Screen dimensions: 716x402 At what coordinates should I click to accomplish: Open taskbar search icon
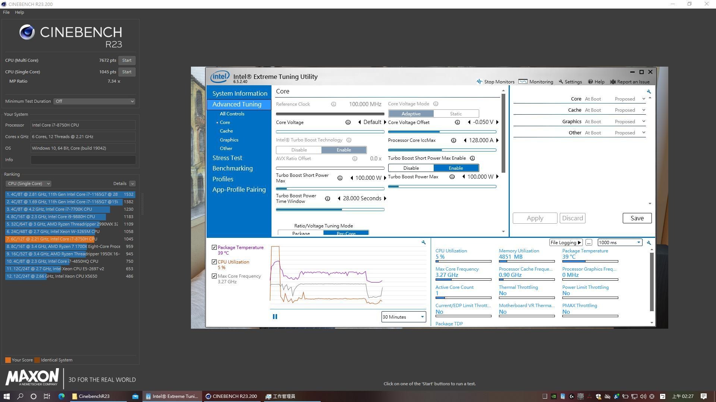tap(20, 396)
